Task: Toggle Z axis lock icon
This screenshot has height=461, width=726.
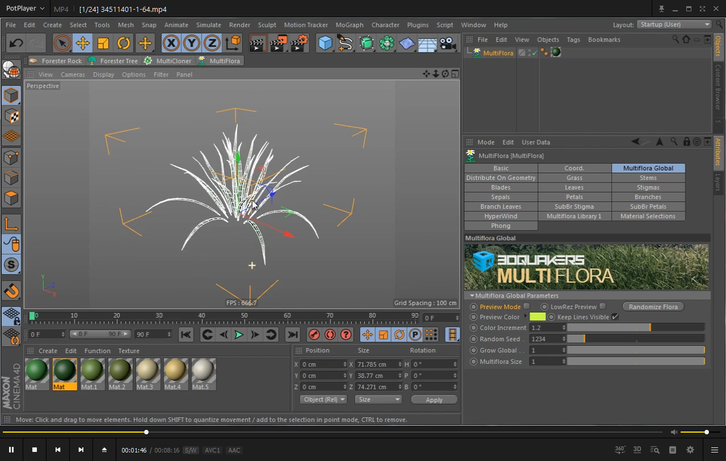Action: [x=212, y=43]
